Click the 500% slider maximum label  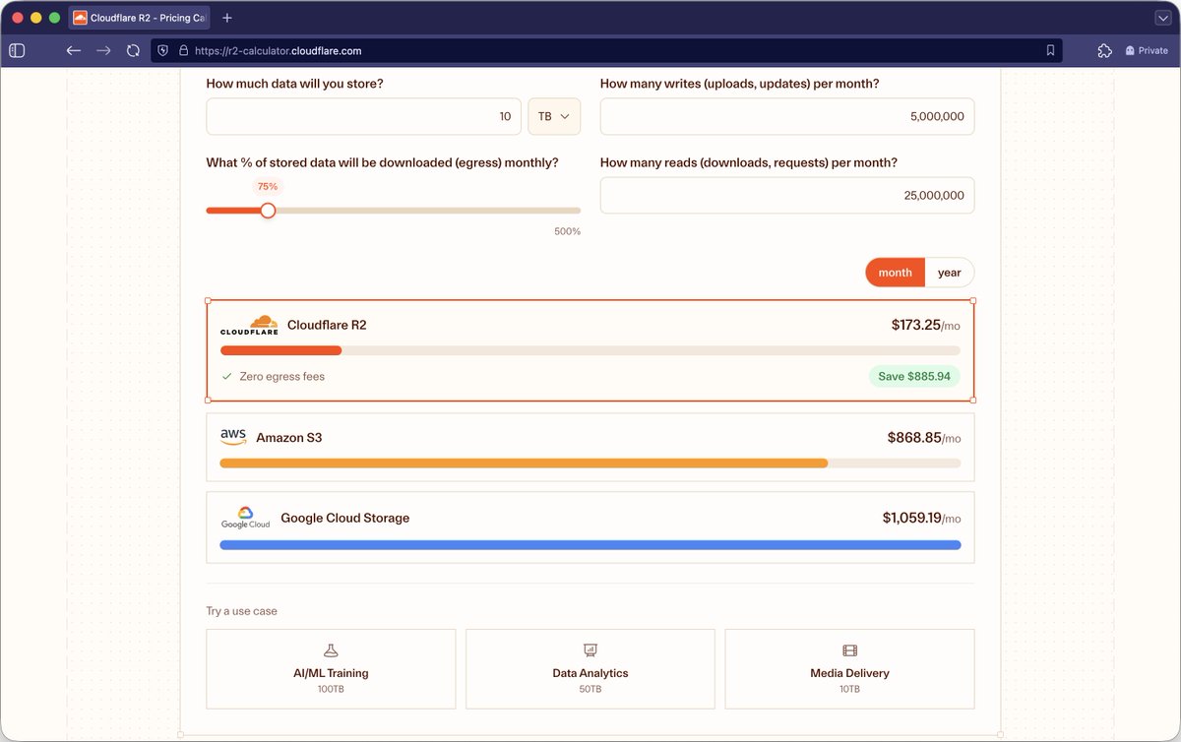pyautogui.click(x=568, y=231)
